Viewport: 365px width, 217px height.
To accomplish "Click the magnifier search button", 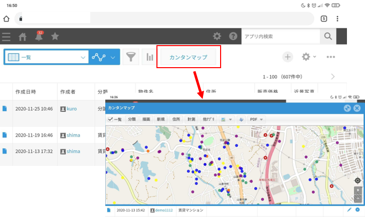I will click(x=328, y=36).
